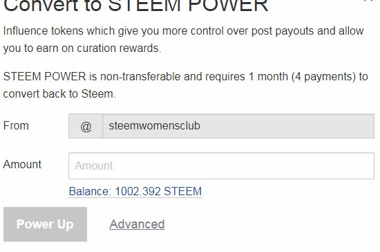
Task: Use the Balance: 1002.392 STEEM link
Action: (x=135, y=192)
